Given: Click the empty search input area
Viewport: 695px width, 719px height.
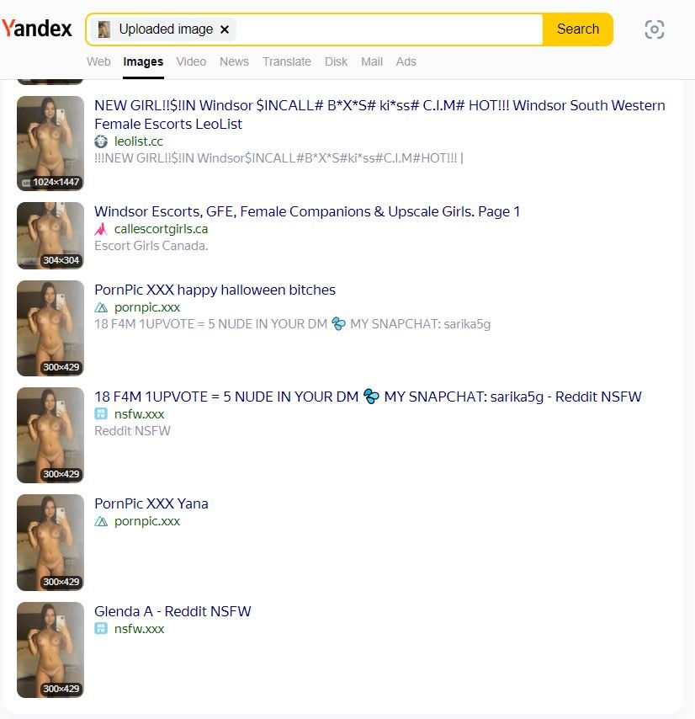Looking at the screenshot, I should click(390, 29).
